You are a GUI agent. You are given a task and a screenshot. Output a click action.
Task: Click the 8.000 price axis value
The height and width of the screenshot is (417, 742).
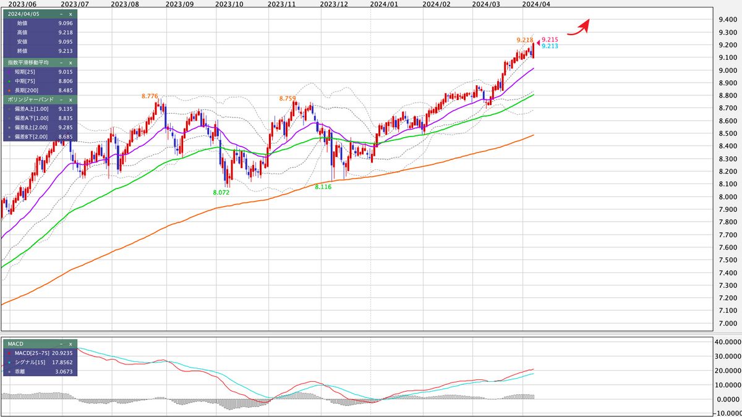coord(728,196)
